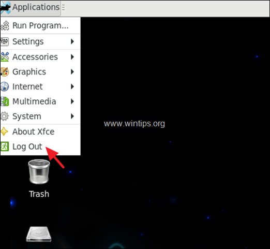Expand the Graphics submenu arrow
The image size is (270, 249).
[72, 72]
